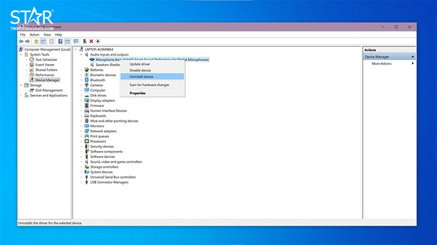Select Universal Serial Bus controllers entry

[x=113, y=177]
